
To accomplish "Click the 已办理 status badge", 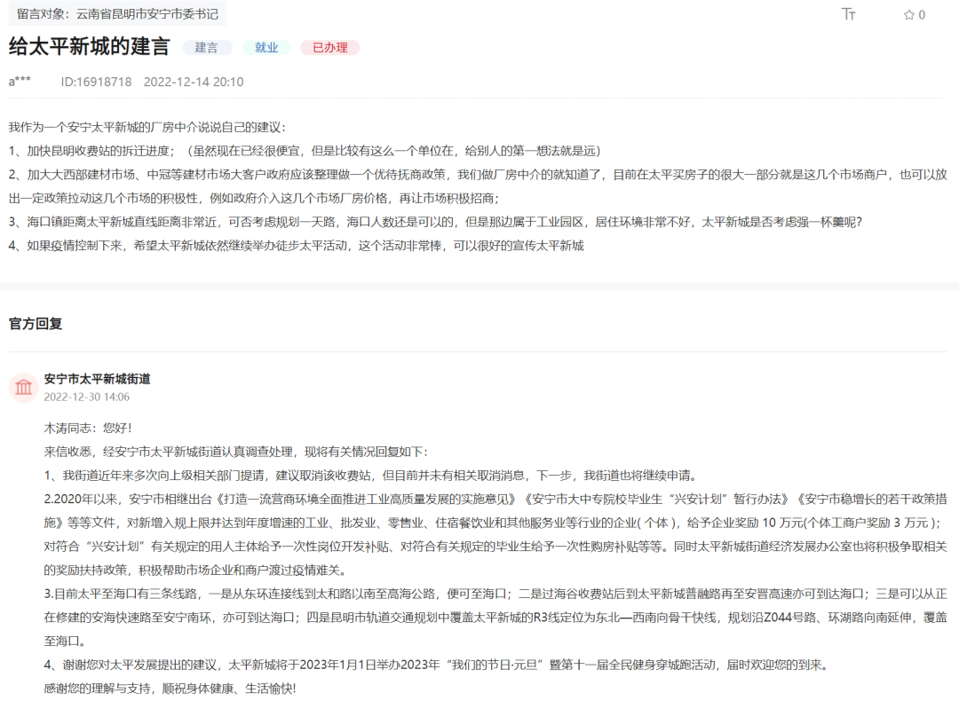I will coord(329,48).
